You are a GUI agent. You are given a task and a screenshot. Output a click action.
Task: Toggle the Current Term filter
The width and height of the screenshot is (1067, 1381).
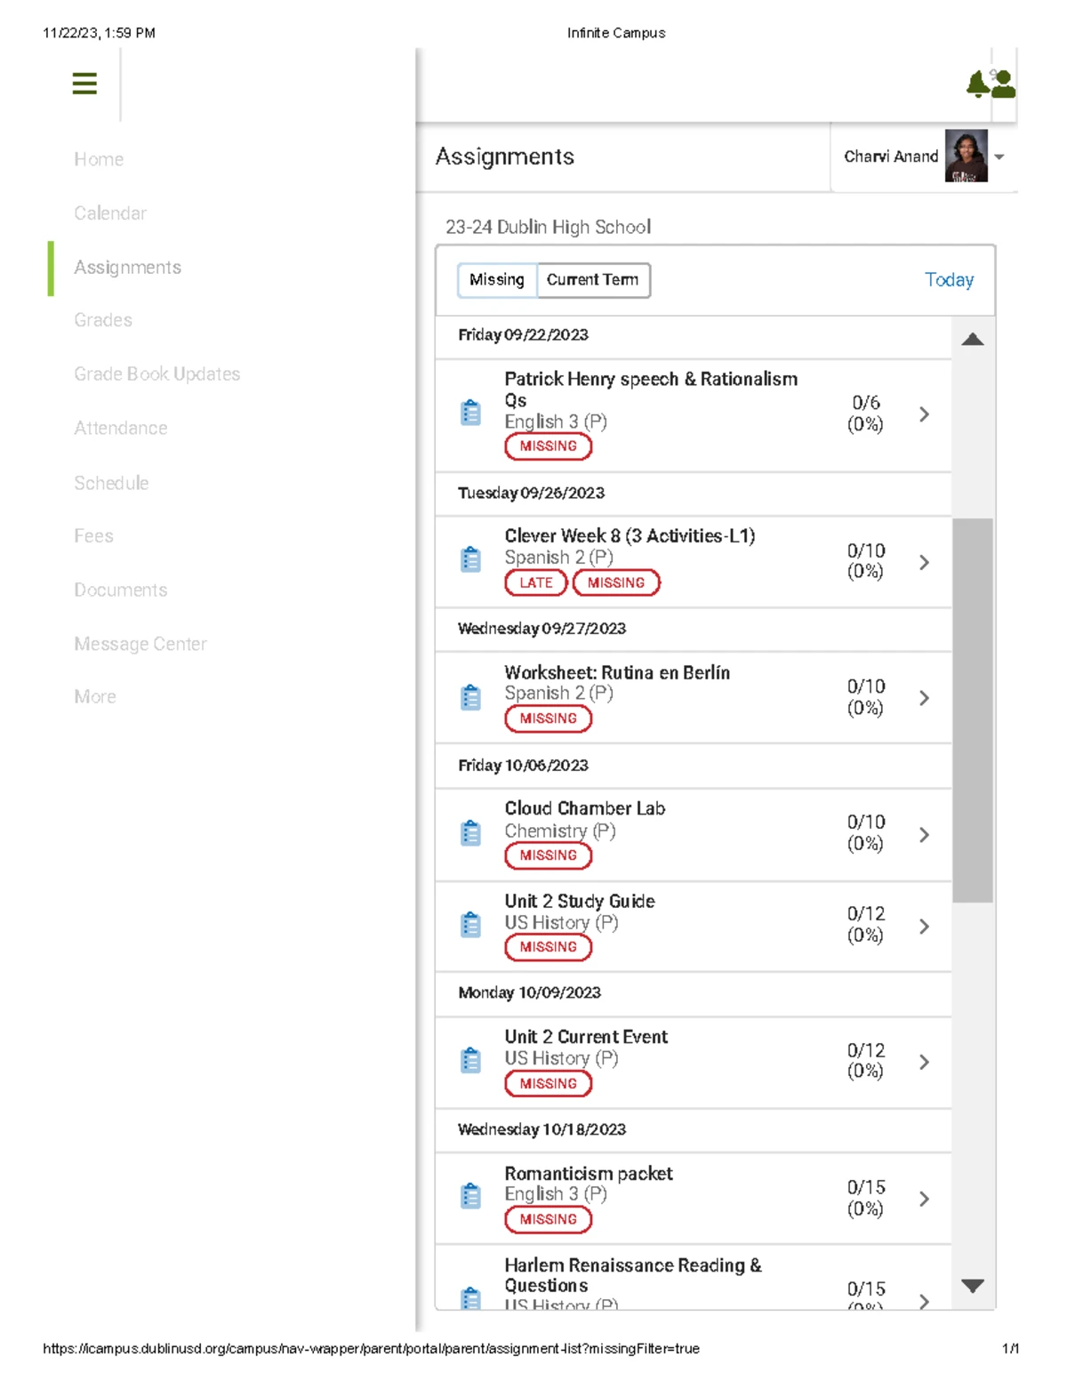[x=593, y=280]
